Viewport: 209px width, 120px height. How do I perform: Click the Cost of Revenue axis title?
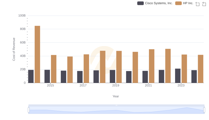tap(14, 49)
